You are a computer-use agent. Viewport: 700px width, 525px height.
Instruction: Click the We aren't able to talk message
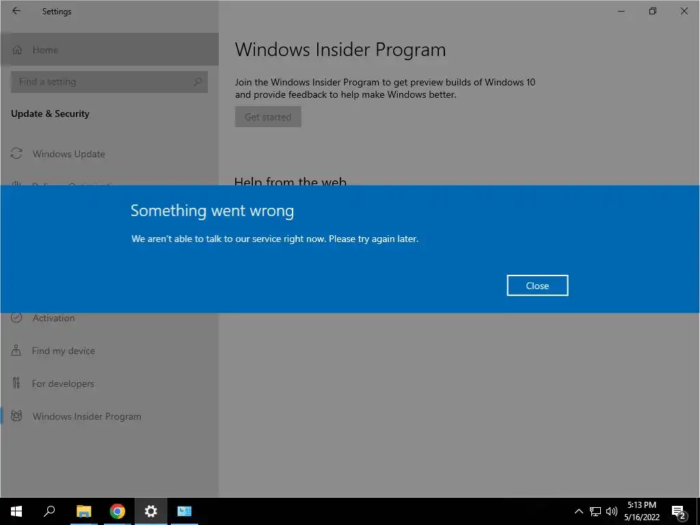(275, 239)
